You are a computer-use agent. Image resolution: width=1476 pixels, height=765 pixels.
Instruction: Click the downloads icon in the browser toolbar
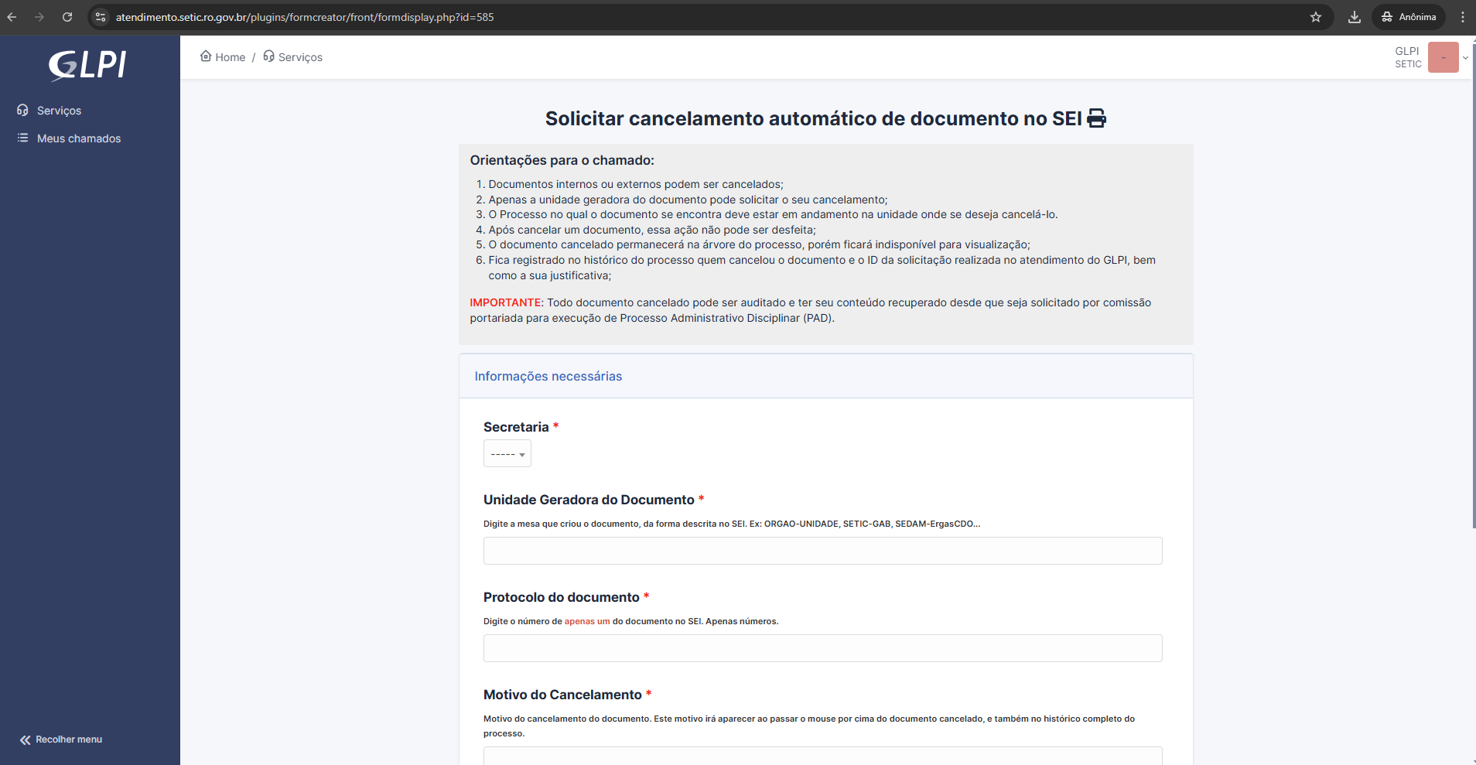[1353, 16]
